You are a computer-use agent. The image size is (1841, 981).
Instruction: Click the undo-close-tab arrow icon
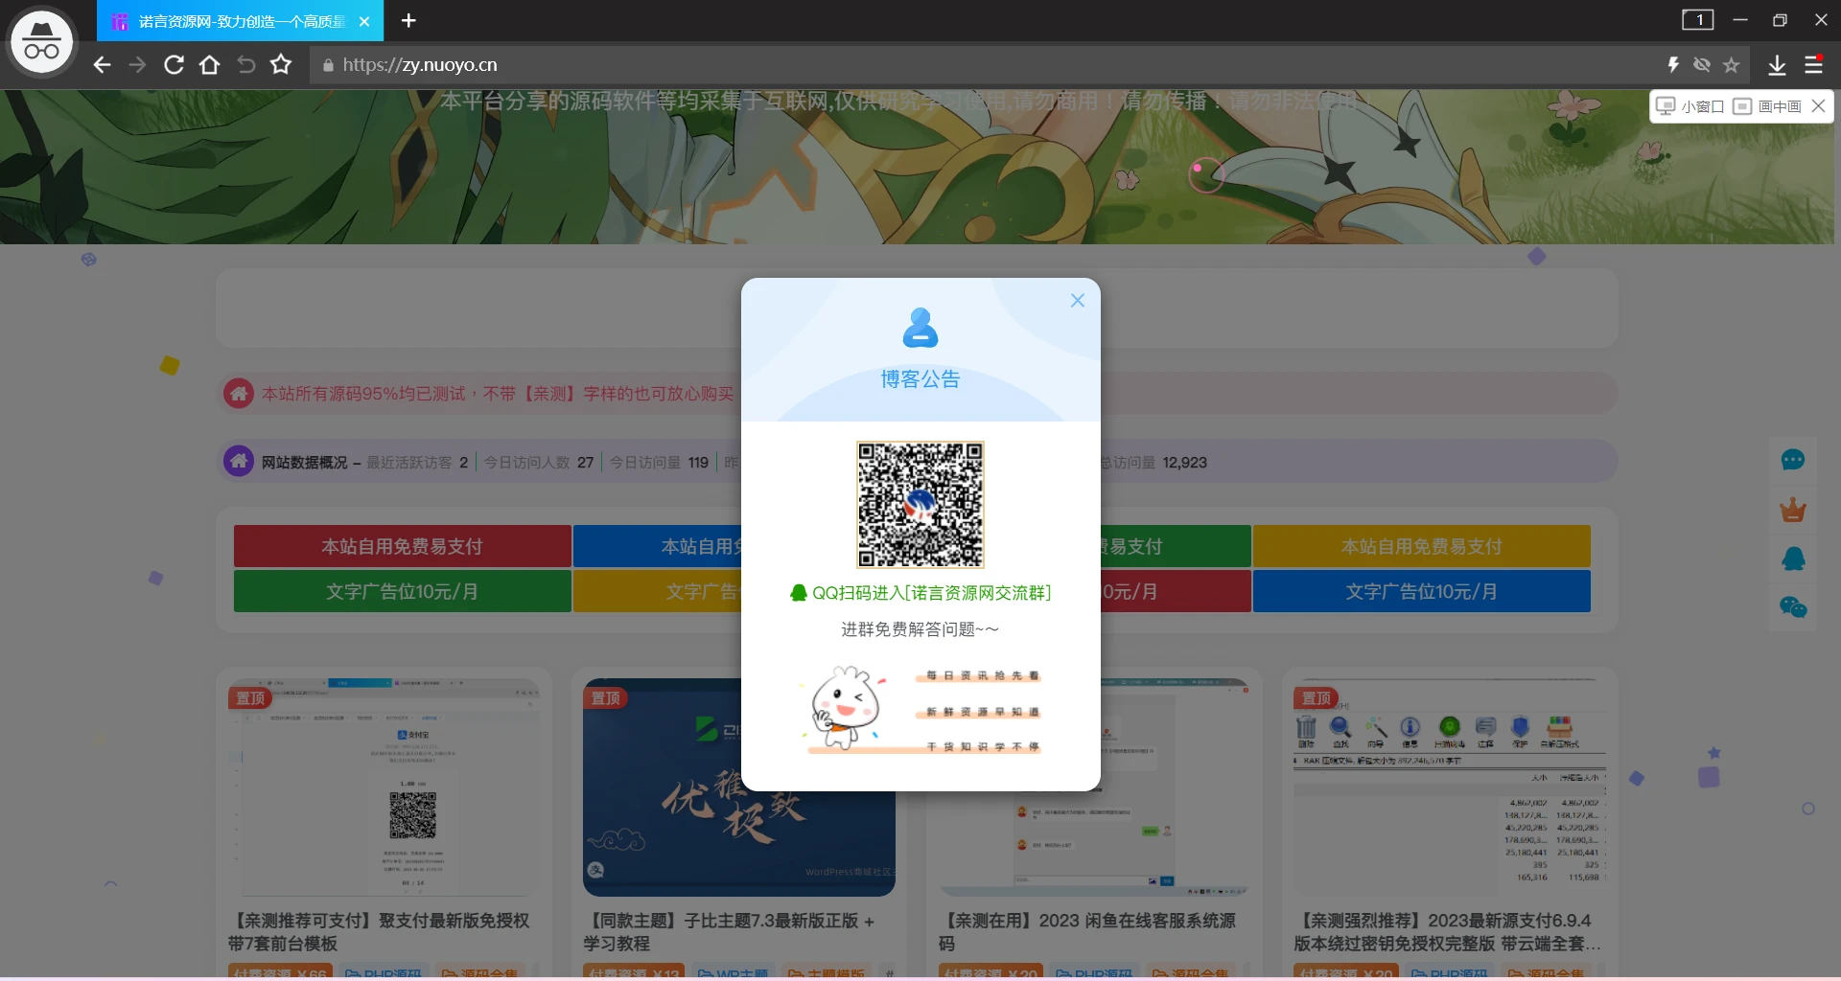[245, 65]
